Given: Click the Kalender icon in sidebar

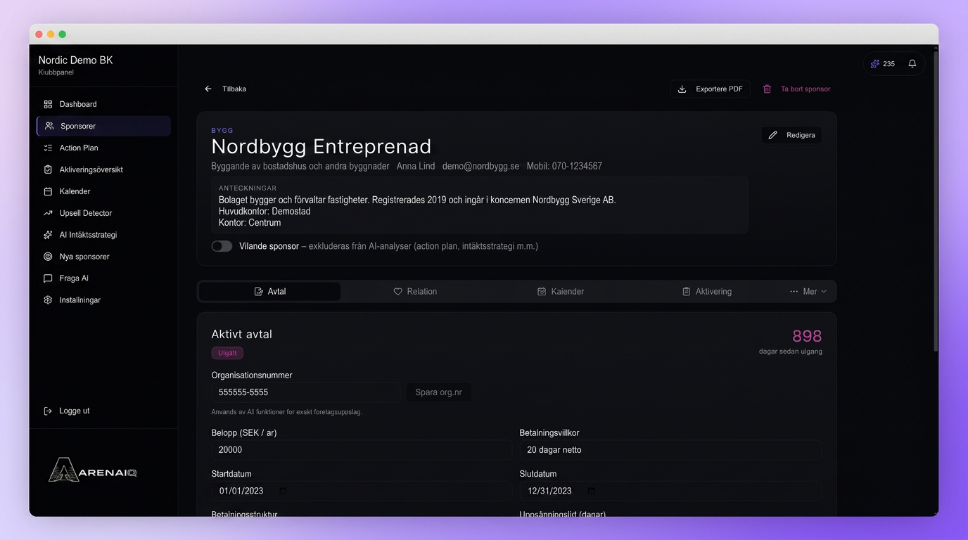Looking at the screenshot, I should [48, 191].
